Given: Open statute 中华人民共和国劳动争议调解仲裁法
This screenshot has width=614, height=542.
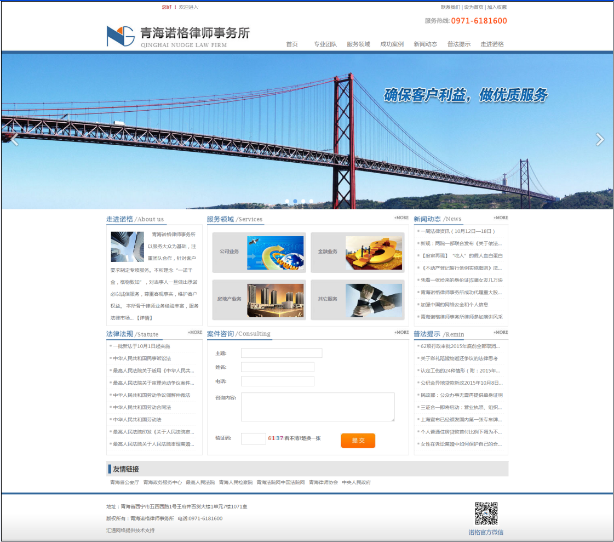Looking at the screenshot, I should (152, 395).
